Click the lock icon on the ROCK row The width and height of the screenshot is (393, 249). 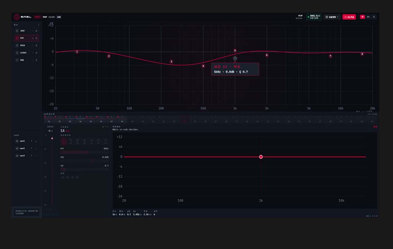point(37,45)
